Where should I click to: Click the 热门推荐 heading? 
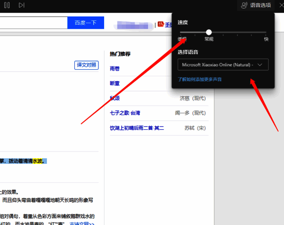pyautogui.click(x=120, y=54)
